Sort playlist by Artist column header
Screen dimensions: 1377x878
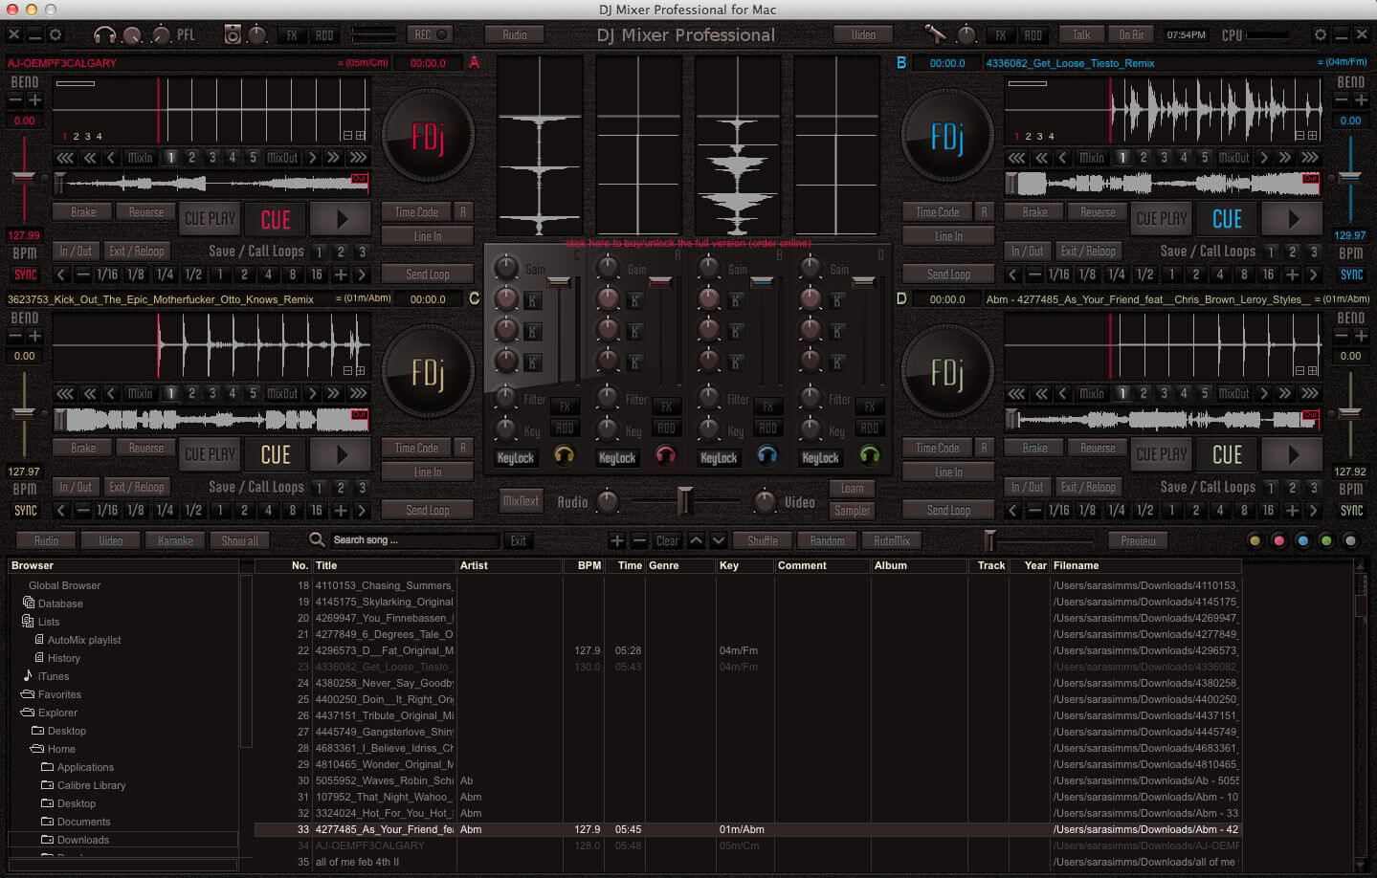[509, 565]
